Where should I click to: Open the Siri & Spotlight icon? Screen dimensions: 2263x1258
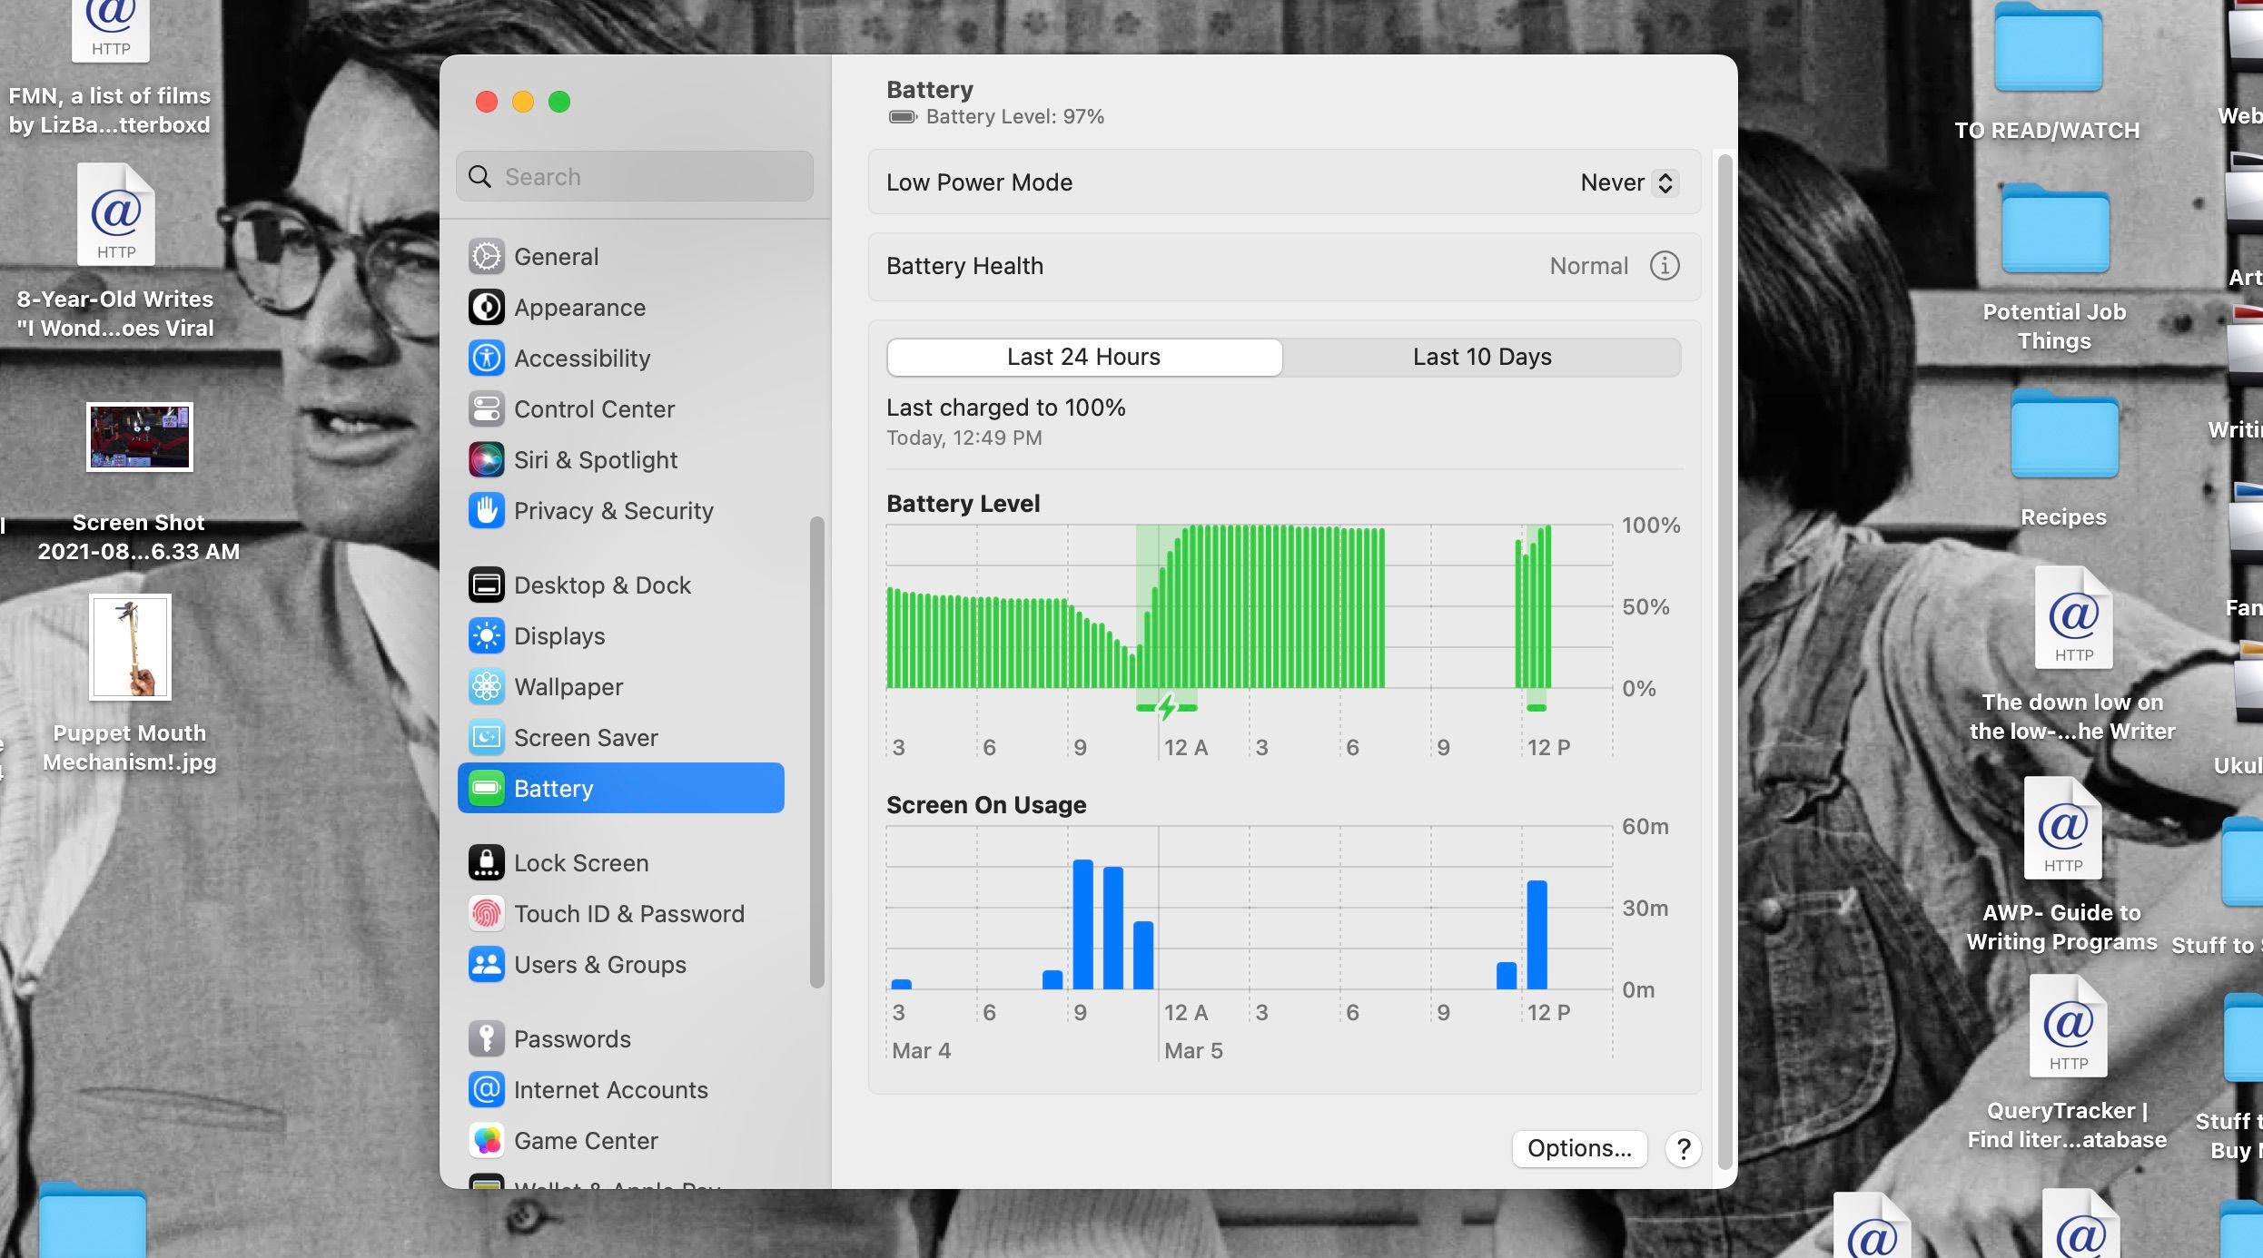click(x=486, y=460)
